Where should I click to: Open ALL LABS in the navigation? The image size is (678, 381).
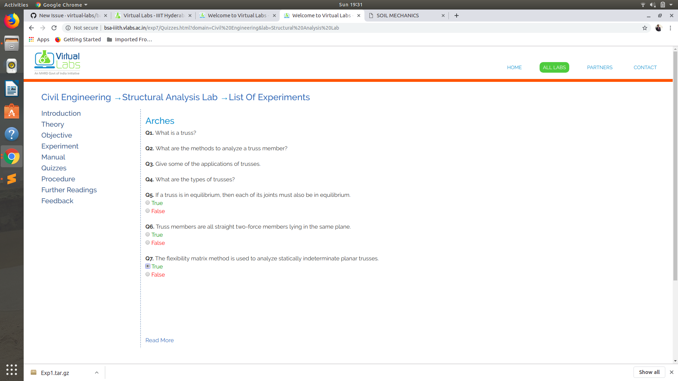coord(554,67)
